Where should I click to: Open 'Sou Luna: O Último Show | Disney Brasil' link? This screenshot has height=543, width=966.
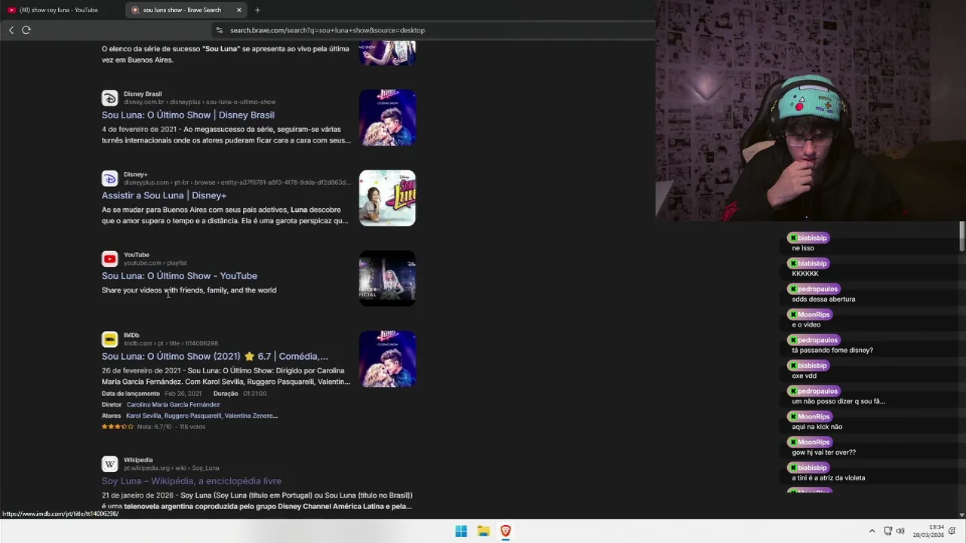(188, 115)
